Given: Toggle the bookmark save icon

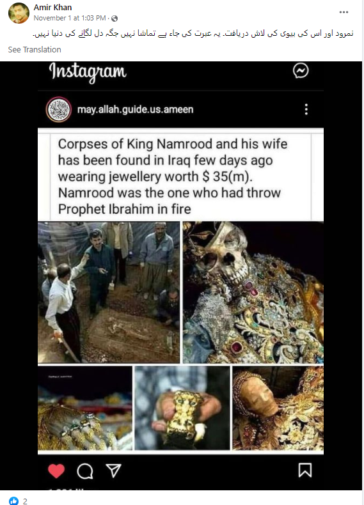Looking at the screenshot, I should click(x=305, y=470).
